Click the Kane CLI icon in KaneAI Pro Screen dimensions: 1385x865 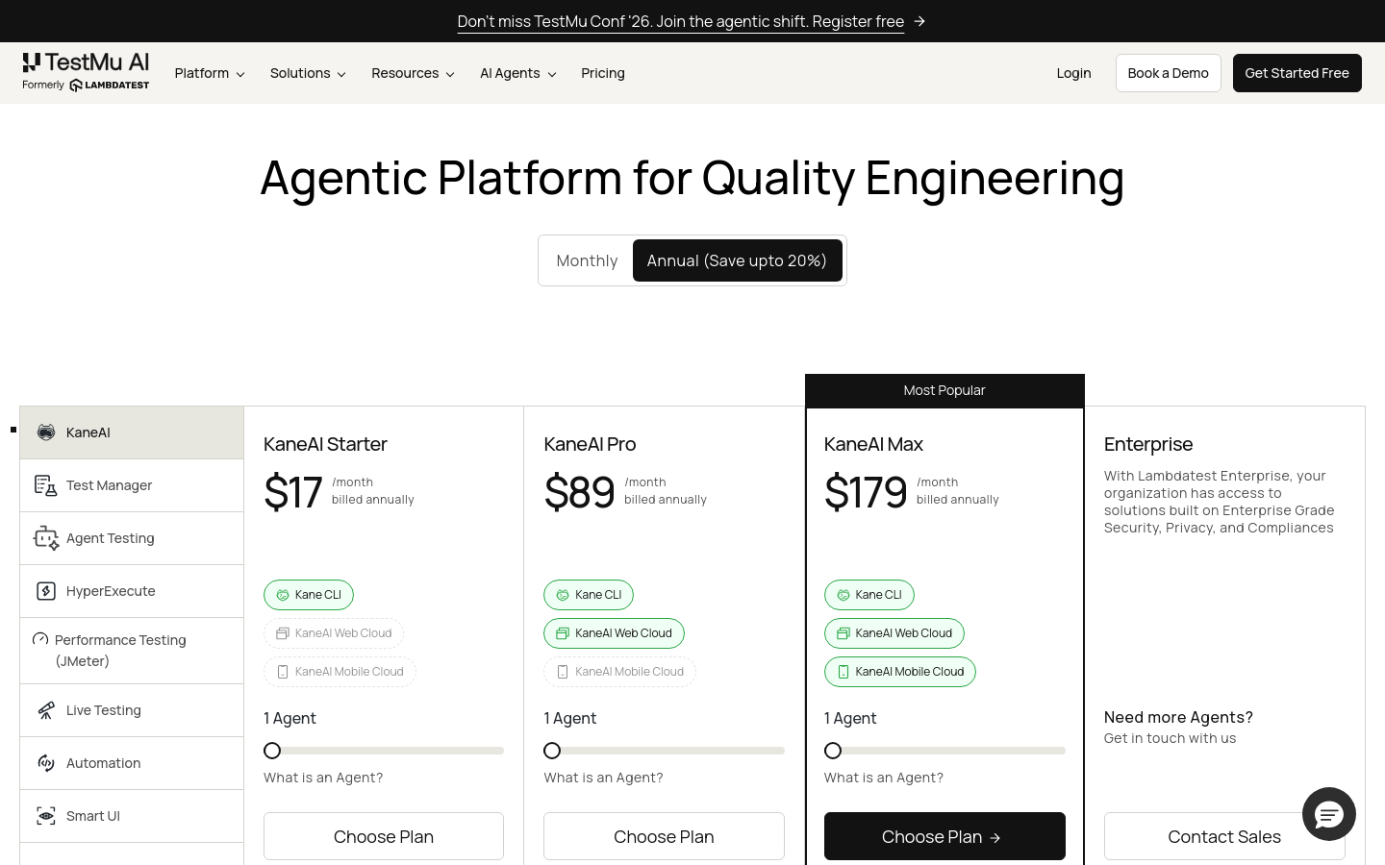563,595
